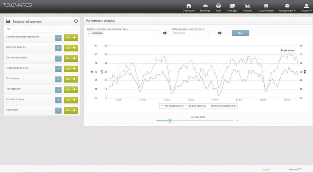Click the Date selection input field

click(190, 34)
